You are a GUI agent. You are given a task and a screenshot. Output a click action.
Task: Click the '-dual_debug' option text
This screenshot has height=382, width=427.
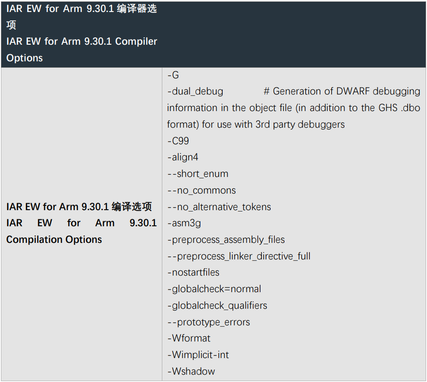point(195,91)
